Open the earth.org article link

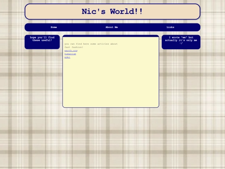pyautogui.click(x=71, y=50)
